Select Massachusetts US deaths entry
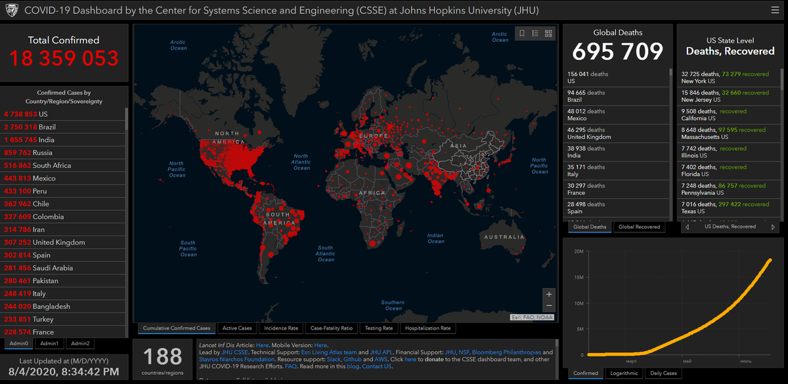The width and height of the screenshot is (788, 384). [x=729, y=134]
